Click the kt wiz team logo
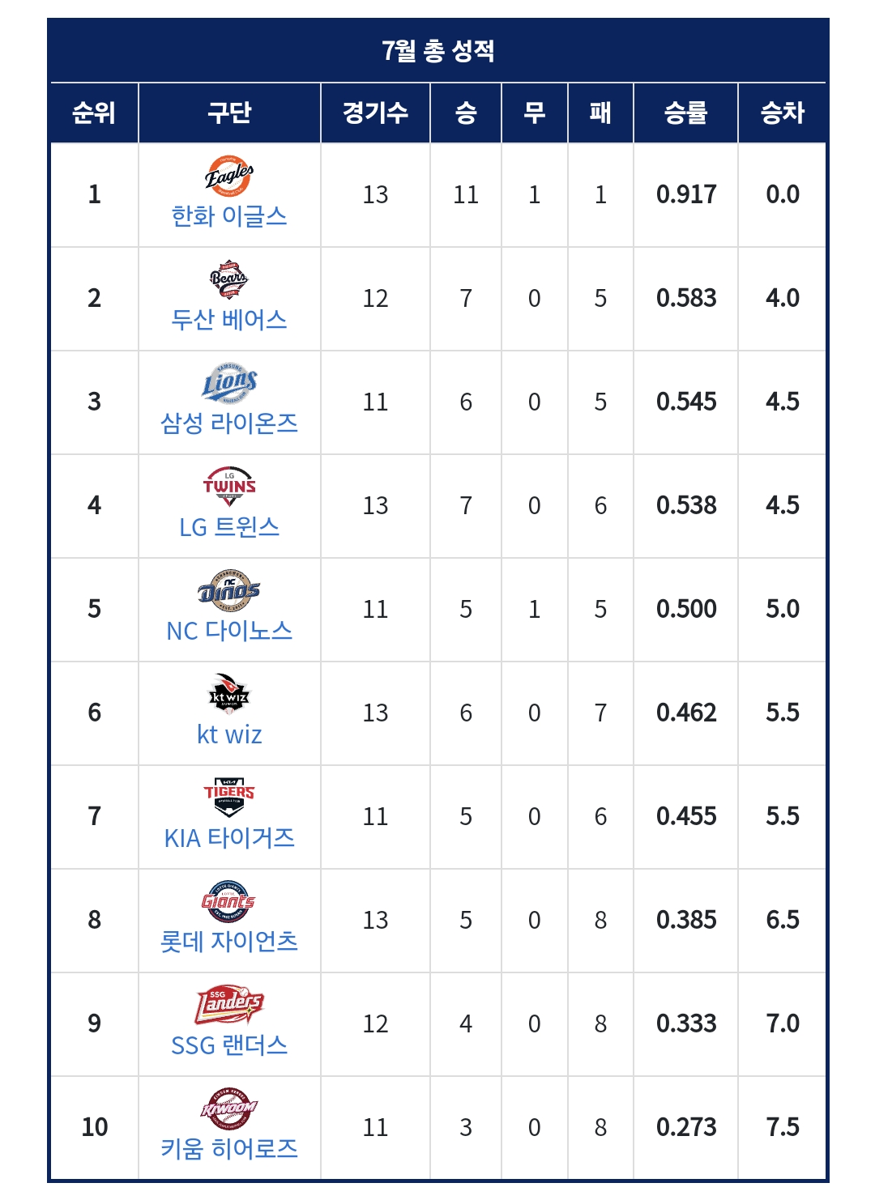The width and height of the screenshot is (875, 1200). (x=229, y=694)
